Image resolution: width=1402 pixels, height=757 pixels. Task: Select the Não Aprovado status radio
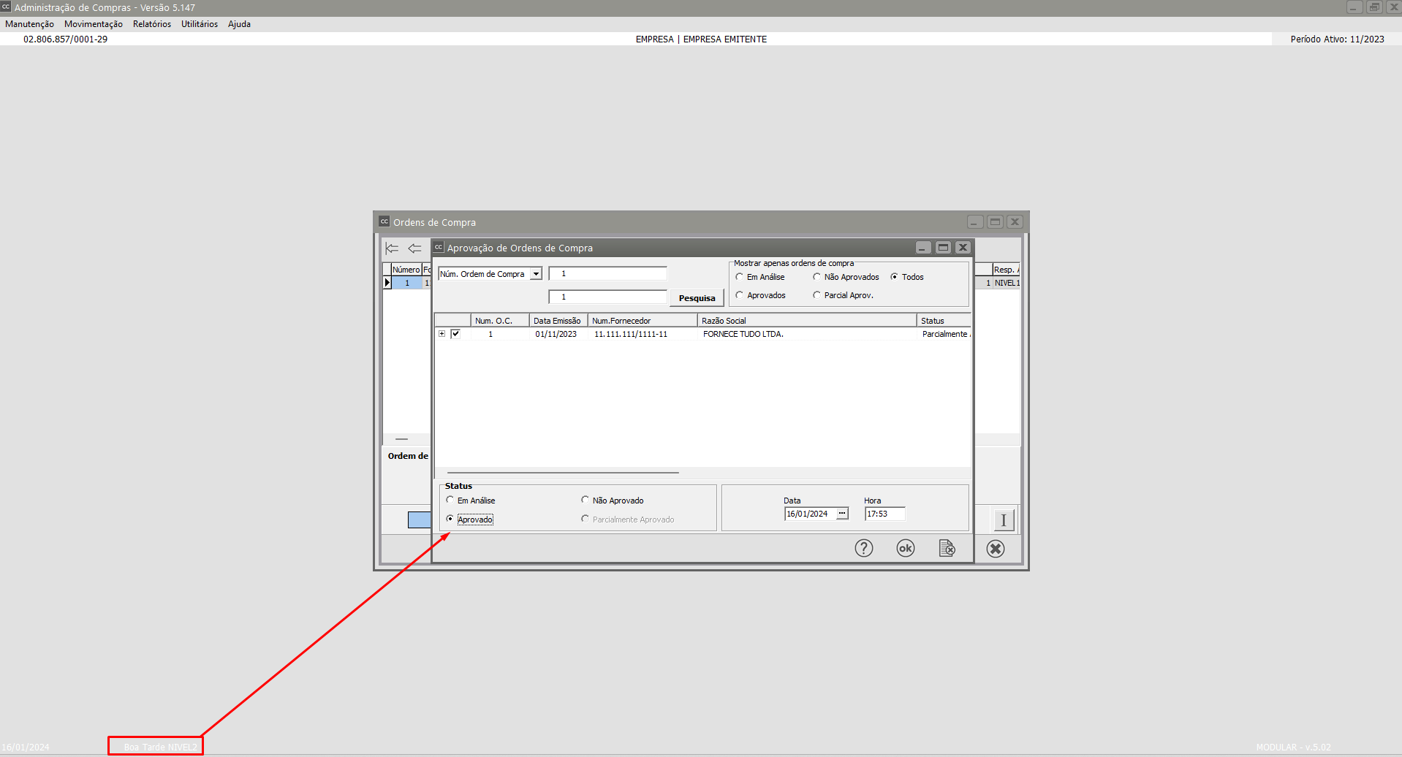pos(585,501)
